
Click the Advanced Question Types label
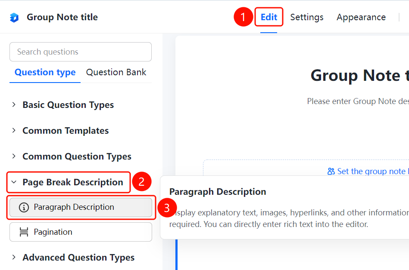click(x=78, y=257)
